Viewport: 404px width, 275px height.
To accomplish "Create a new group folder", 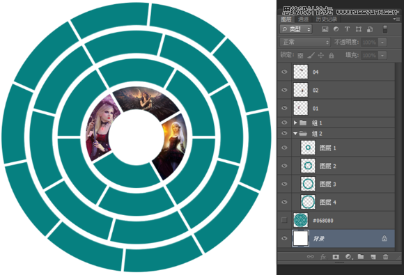I will click(x=361, y=256).
